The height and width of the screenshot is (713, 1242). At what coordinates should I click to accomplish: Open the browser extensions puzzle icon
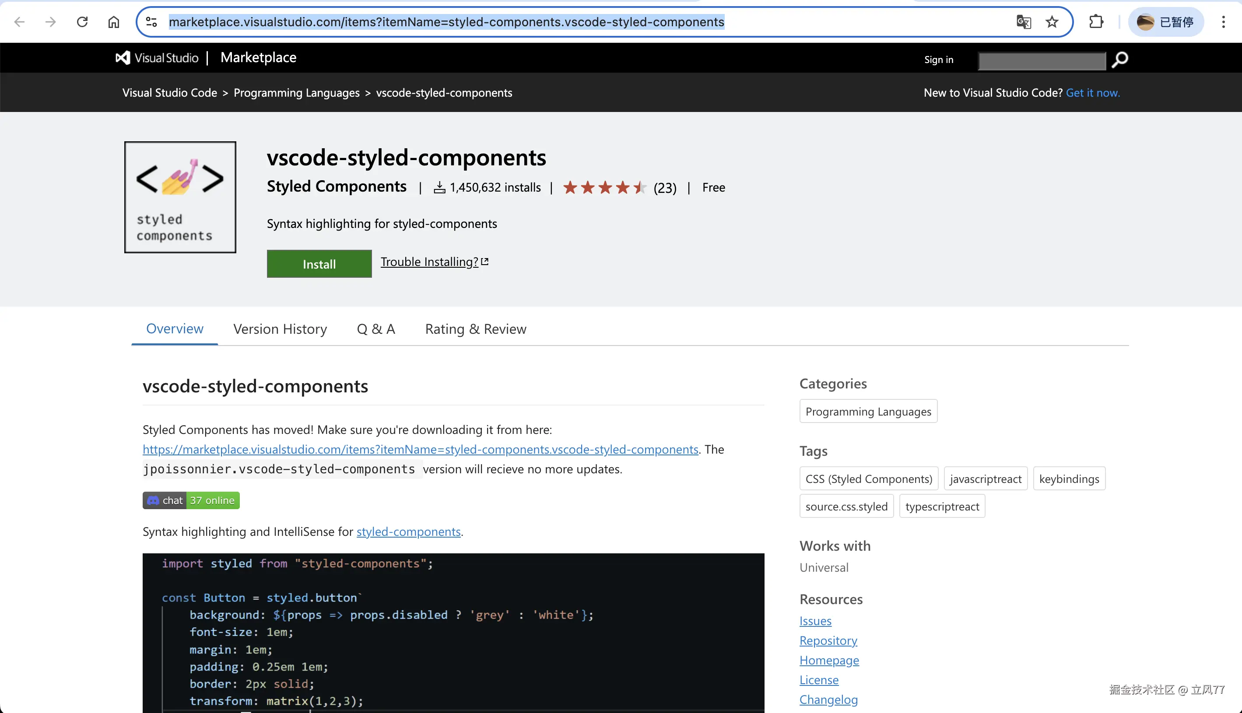(1096, 22)
